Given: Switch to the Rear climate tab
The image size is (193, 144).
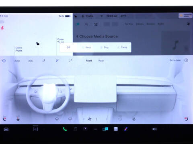Looking at the screenshot, I should [x=101, y=61].
